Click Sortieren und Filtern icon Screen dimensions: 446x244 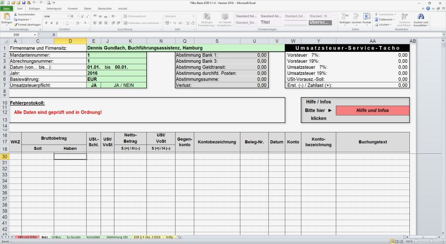(x=405, y=17)
